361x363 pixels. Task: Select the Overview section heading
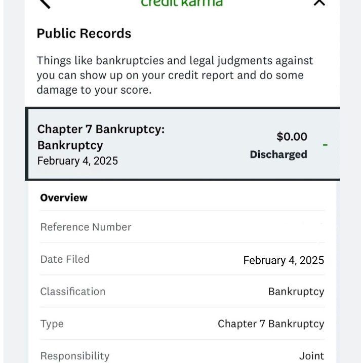tap(64, 197)
